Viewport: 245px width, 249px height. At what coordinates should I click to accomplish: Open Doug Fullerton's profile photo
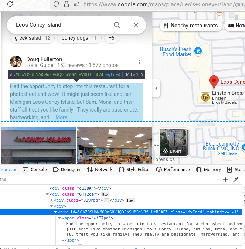click(x=16, y=62)
